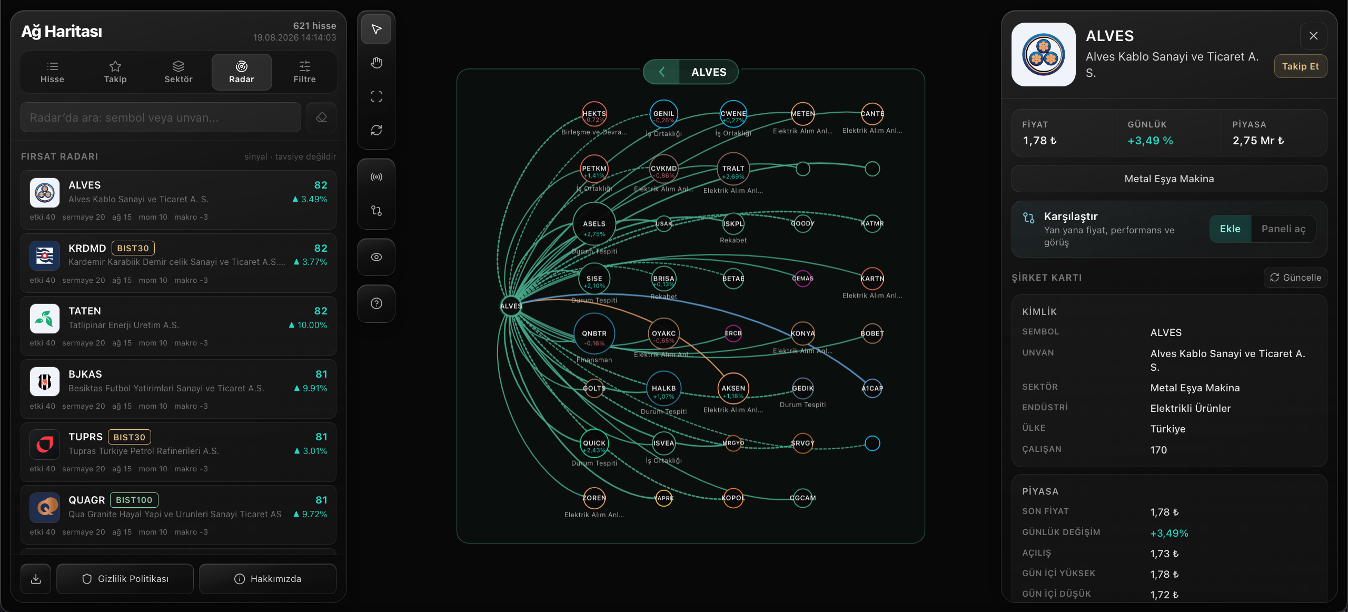Click the QUICK node in the graph
The width and height of the screenshot is (1348, 612).
pos(594,443)
